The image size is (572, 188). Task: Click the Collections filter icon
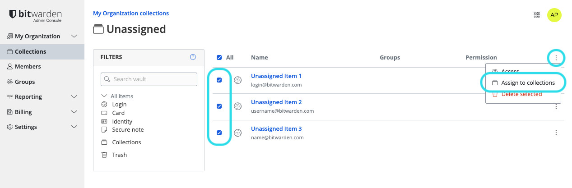tap(104, 142)
